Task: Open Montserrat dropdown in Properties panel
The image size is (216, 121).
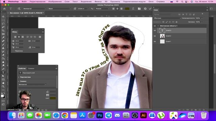Action: [32, 85]
